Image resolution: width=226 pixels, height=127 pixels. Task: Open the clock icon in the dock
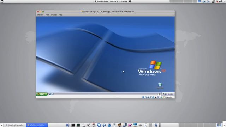[84, 125]
